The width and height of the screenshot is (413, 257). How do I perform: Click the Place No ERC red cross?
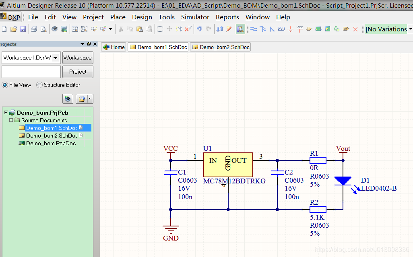(x=355, y=29)
